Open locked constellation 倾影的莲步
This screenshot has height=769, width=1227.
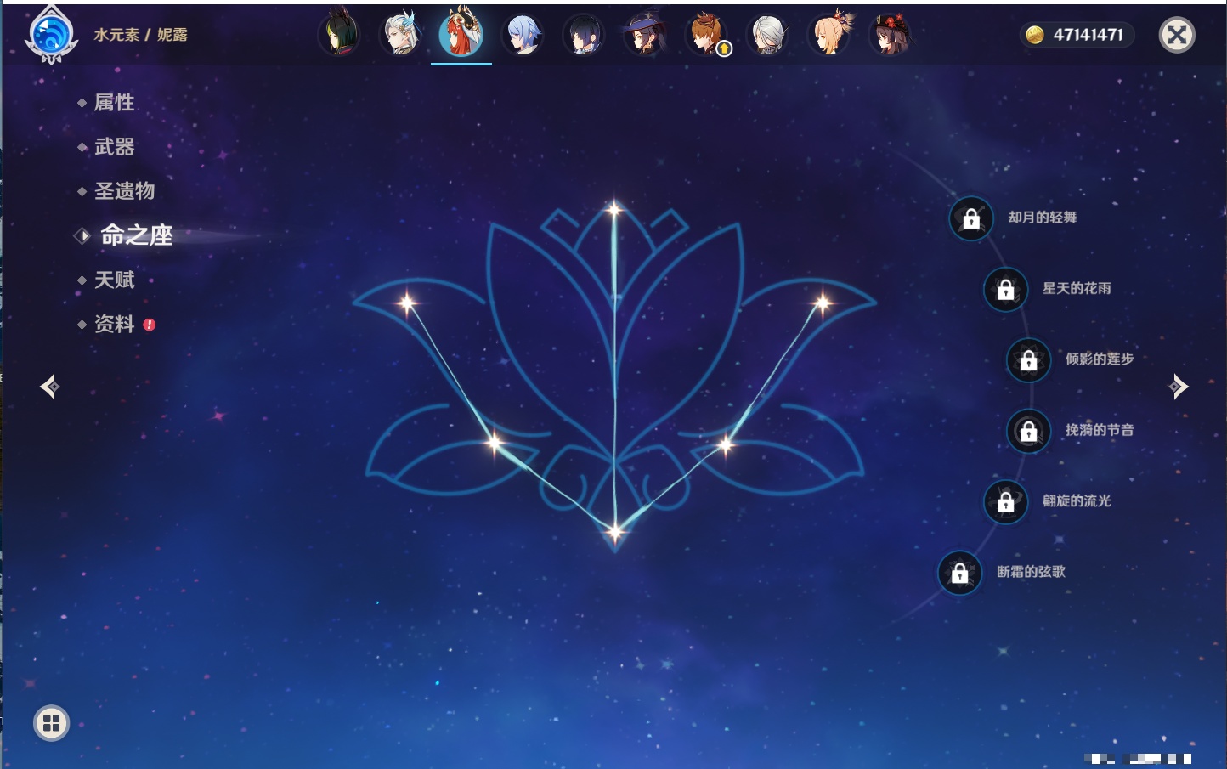click(x=1028, y=359)
